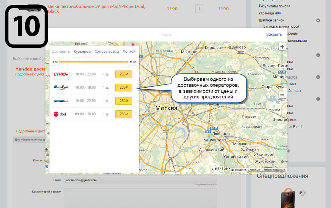Open the Belkin автомобильное ЗУ product link
The image size is (331, 208).
coord(97,9)
